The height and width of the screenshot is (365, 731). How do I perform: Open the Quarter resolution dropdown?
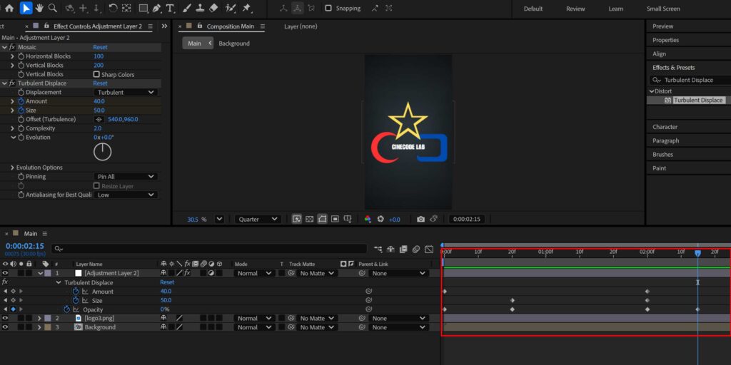click(x=257, y=220)
